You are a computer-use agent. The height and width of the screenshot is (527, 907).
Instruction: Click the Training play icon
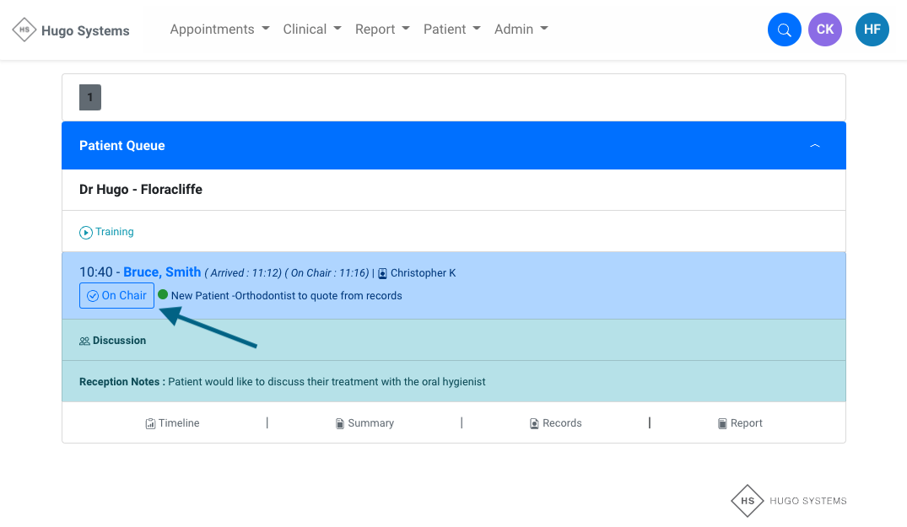coord(85,232)
